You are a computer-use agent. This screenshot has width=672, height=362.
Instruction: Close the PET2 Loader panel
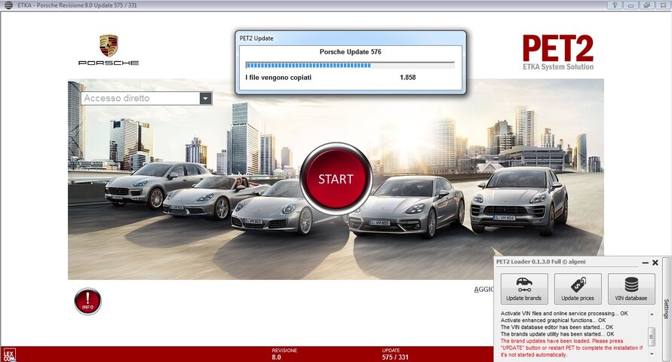(655, 262)
